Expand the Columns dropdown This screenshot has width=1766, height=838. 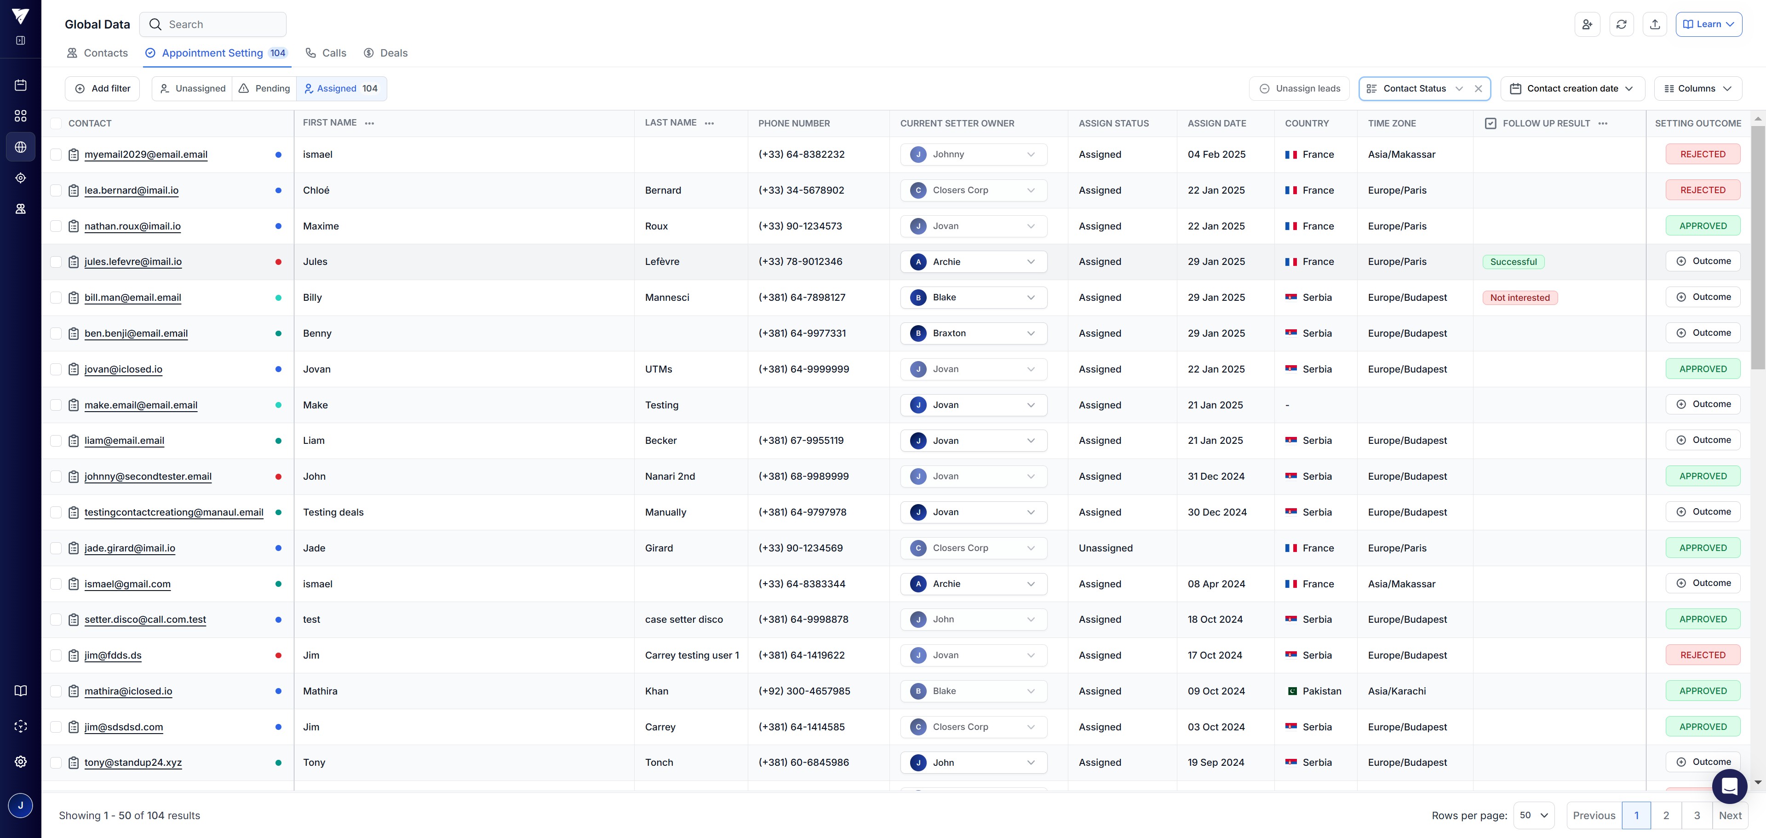(1697, 88)
